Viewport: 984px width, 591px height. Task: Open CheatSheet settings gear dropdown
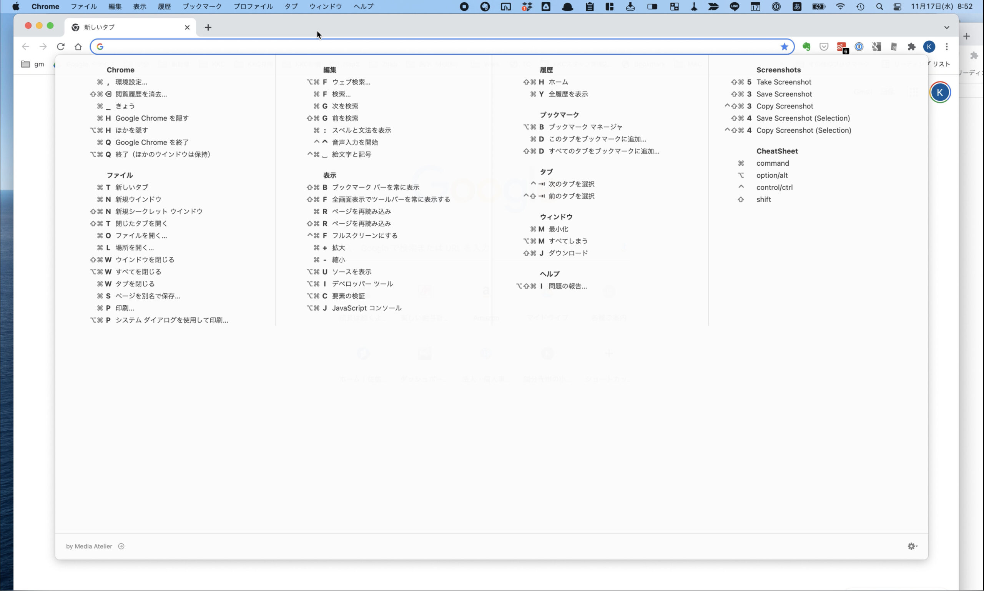[913, 546]
